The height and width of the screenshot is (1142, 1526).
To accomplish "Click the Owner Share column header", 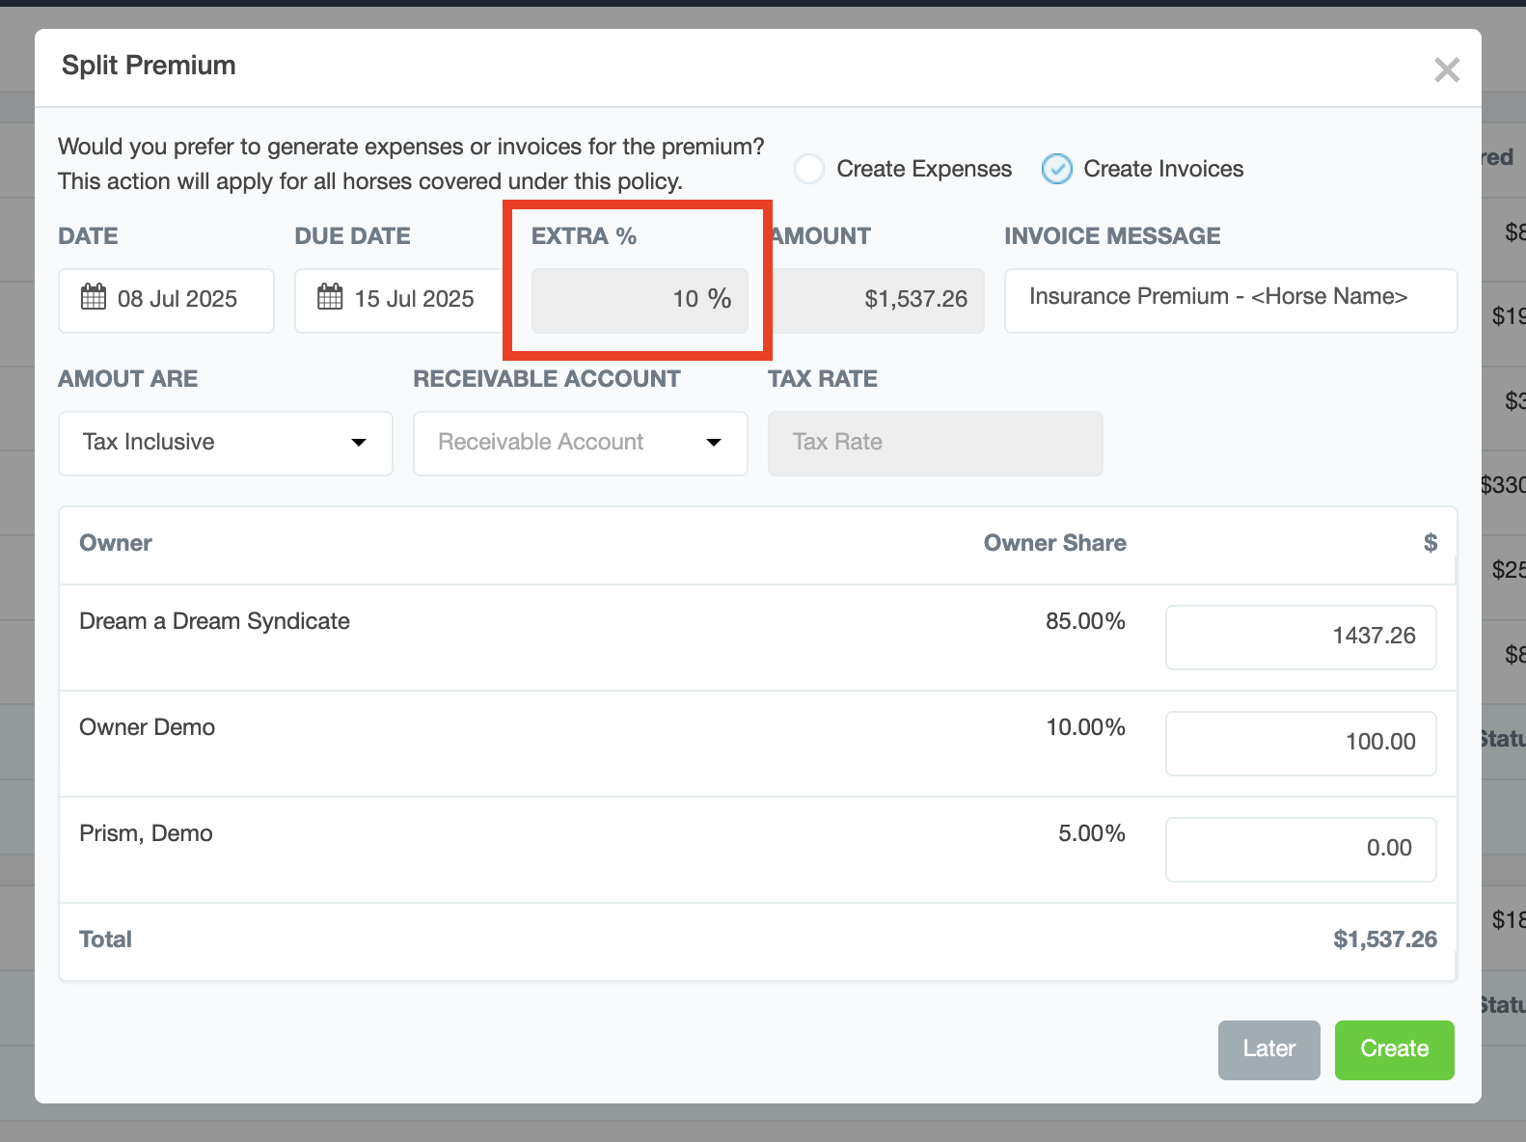I will (1054, 543).
